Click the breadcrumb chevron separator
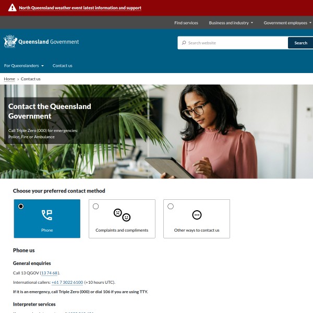This screenshot has height=313, width=313. [18, 79]
